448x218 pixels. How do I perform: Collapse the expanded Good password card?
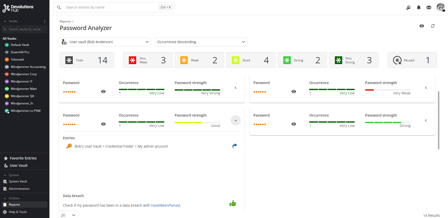tap(235, 120)
